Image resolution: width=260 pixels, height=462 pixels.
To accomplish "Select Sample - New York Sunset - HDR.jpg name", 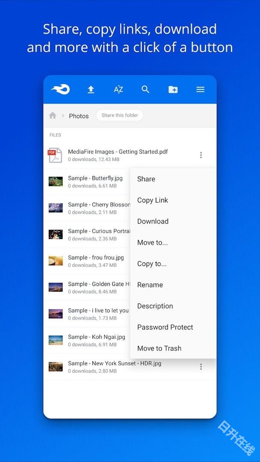I will coord(115,364).
